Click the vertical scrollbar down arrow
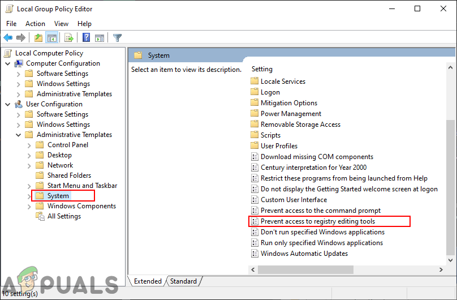The image size is (457, 300). pyautogui.click(x=450, y=260)
